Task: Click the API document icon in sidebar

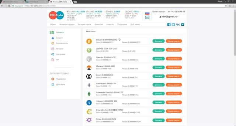Action: click(53, 60)
